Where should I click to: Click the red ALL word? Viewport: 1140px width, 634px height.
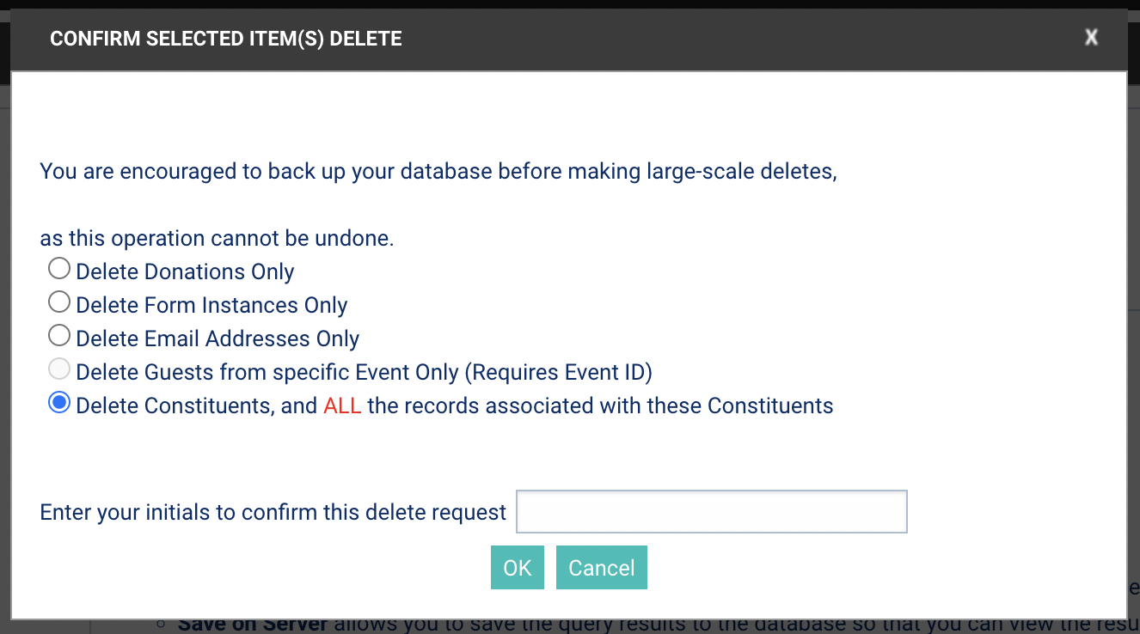point(342,405)
